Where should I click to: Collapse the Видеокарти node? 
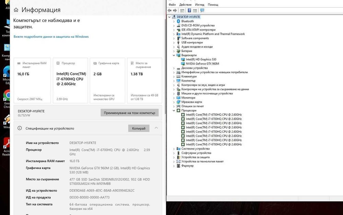[174, 55]
